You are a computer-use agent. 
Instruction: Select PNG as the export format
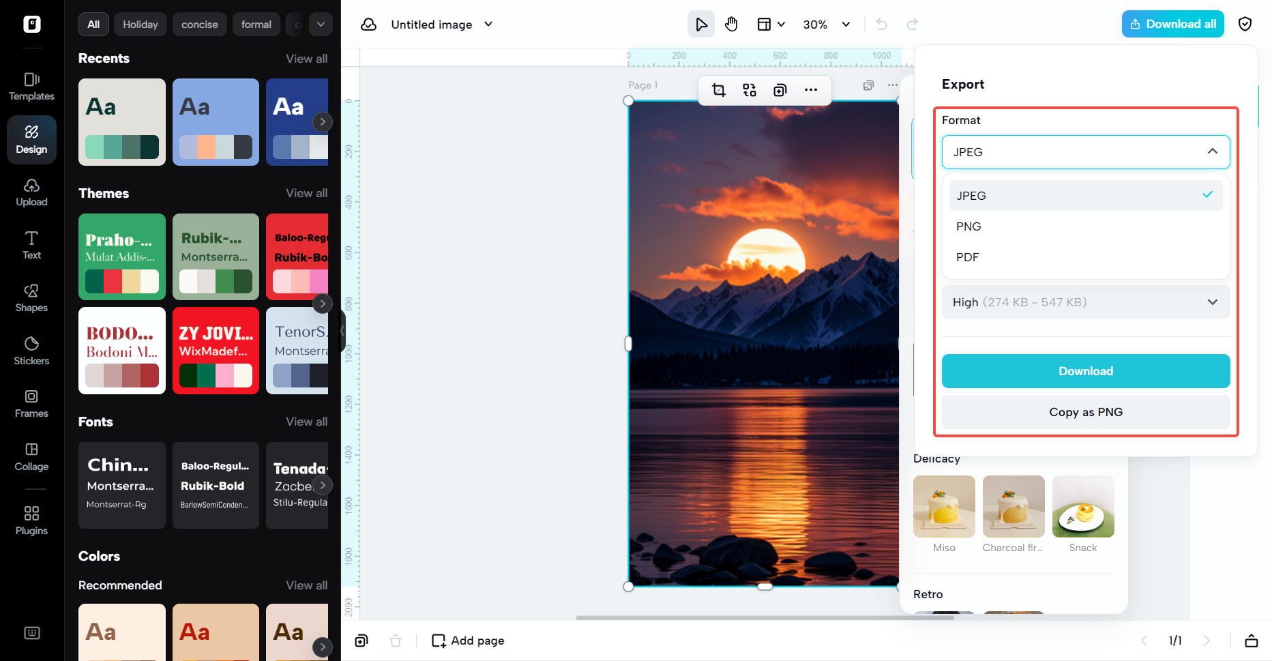pyautogui.click(x=968, y=226)
